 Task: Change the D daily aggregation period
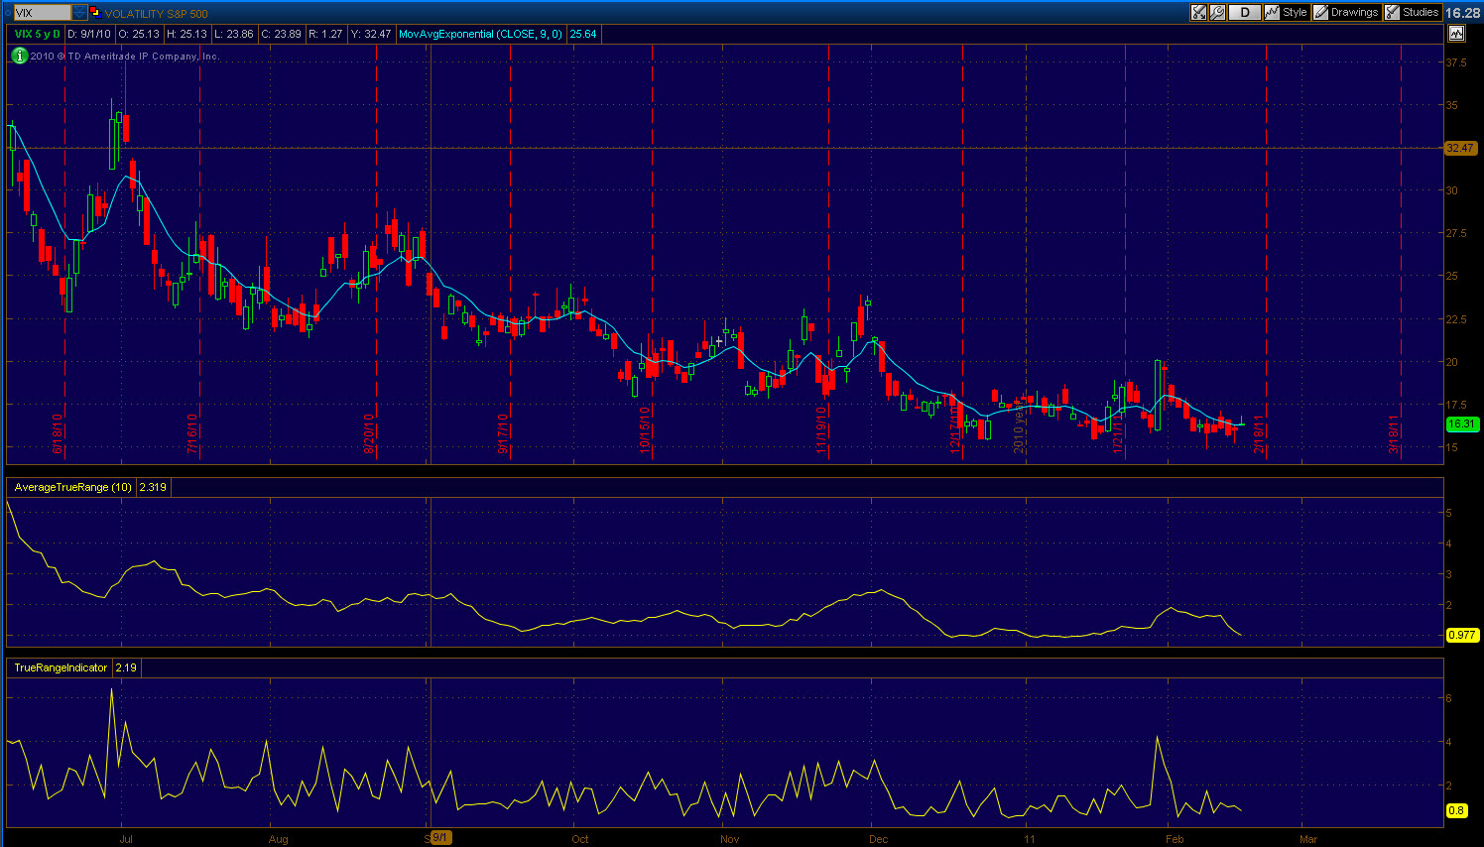click(x=1244, y=12)
